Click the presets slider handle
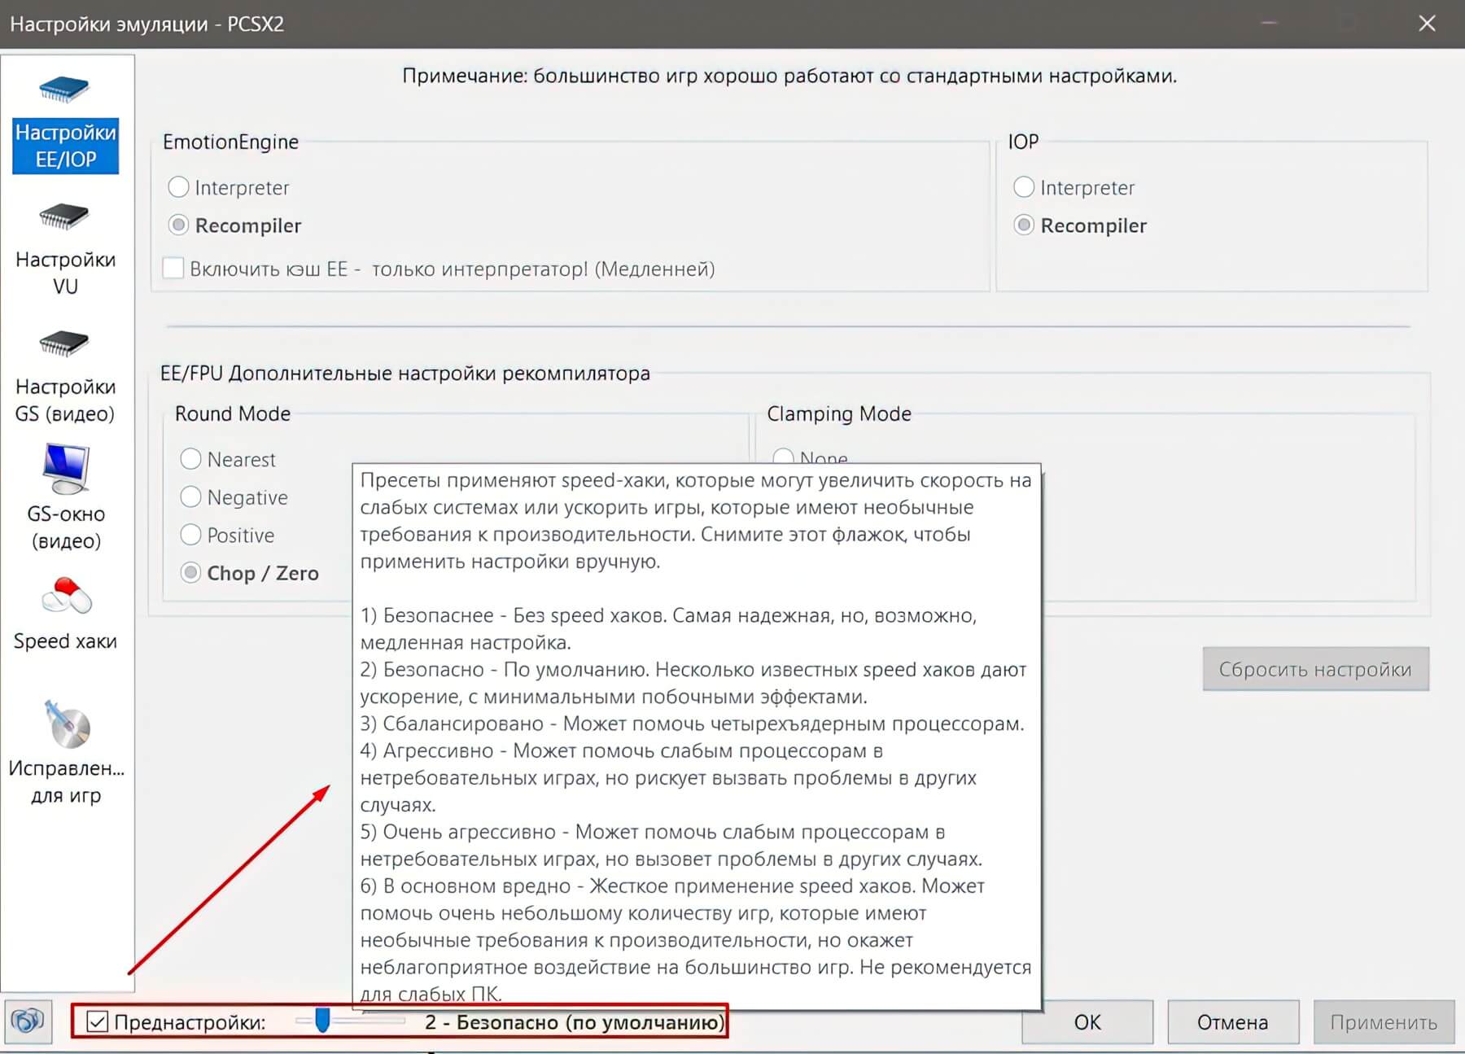 322,1020
